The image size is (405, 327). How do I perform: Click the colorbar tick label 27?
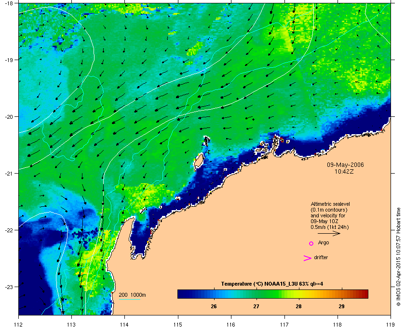pyautogui.click(x=256, y=306)
